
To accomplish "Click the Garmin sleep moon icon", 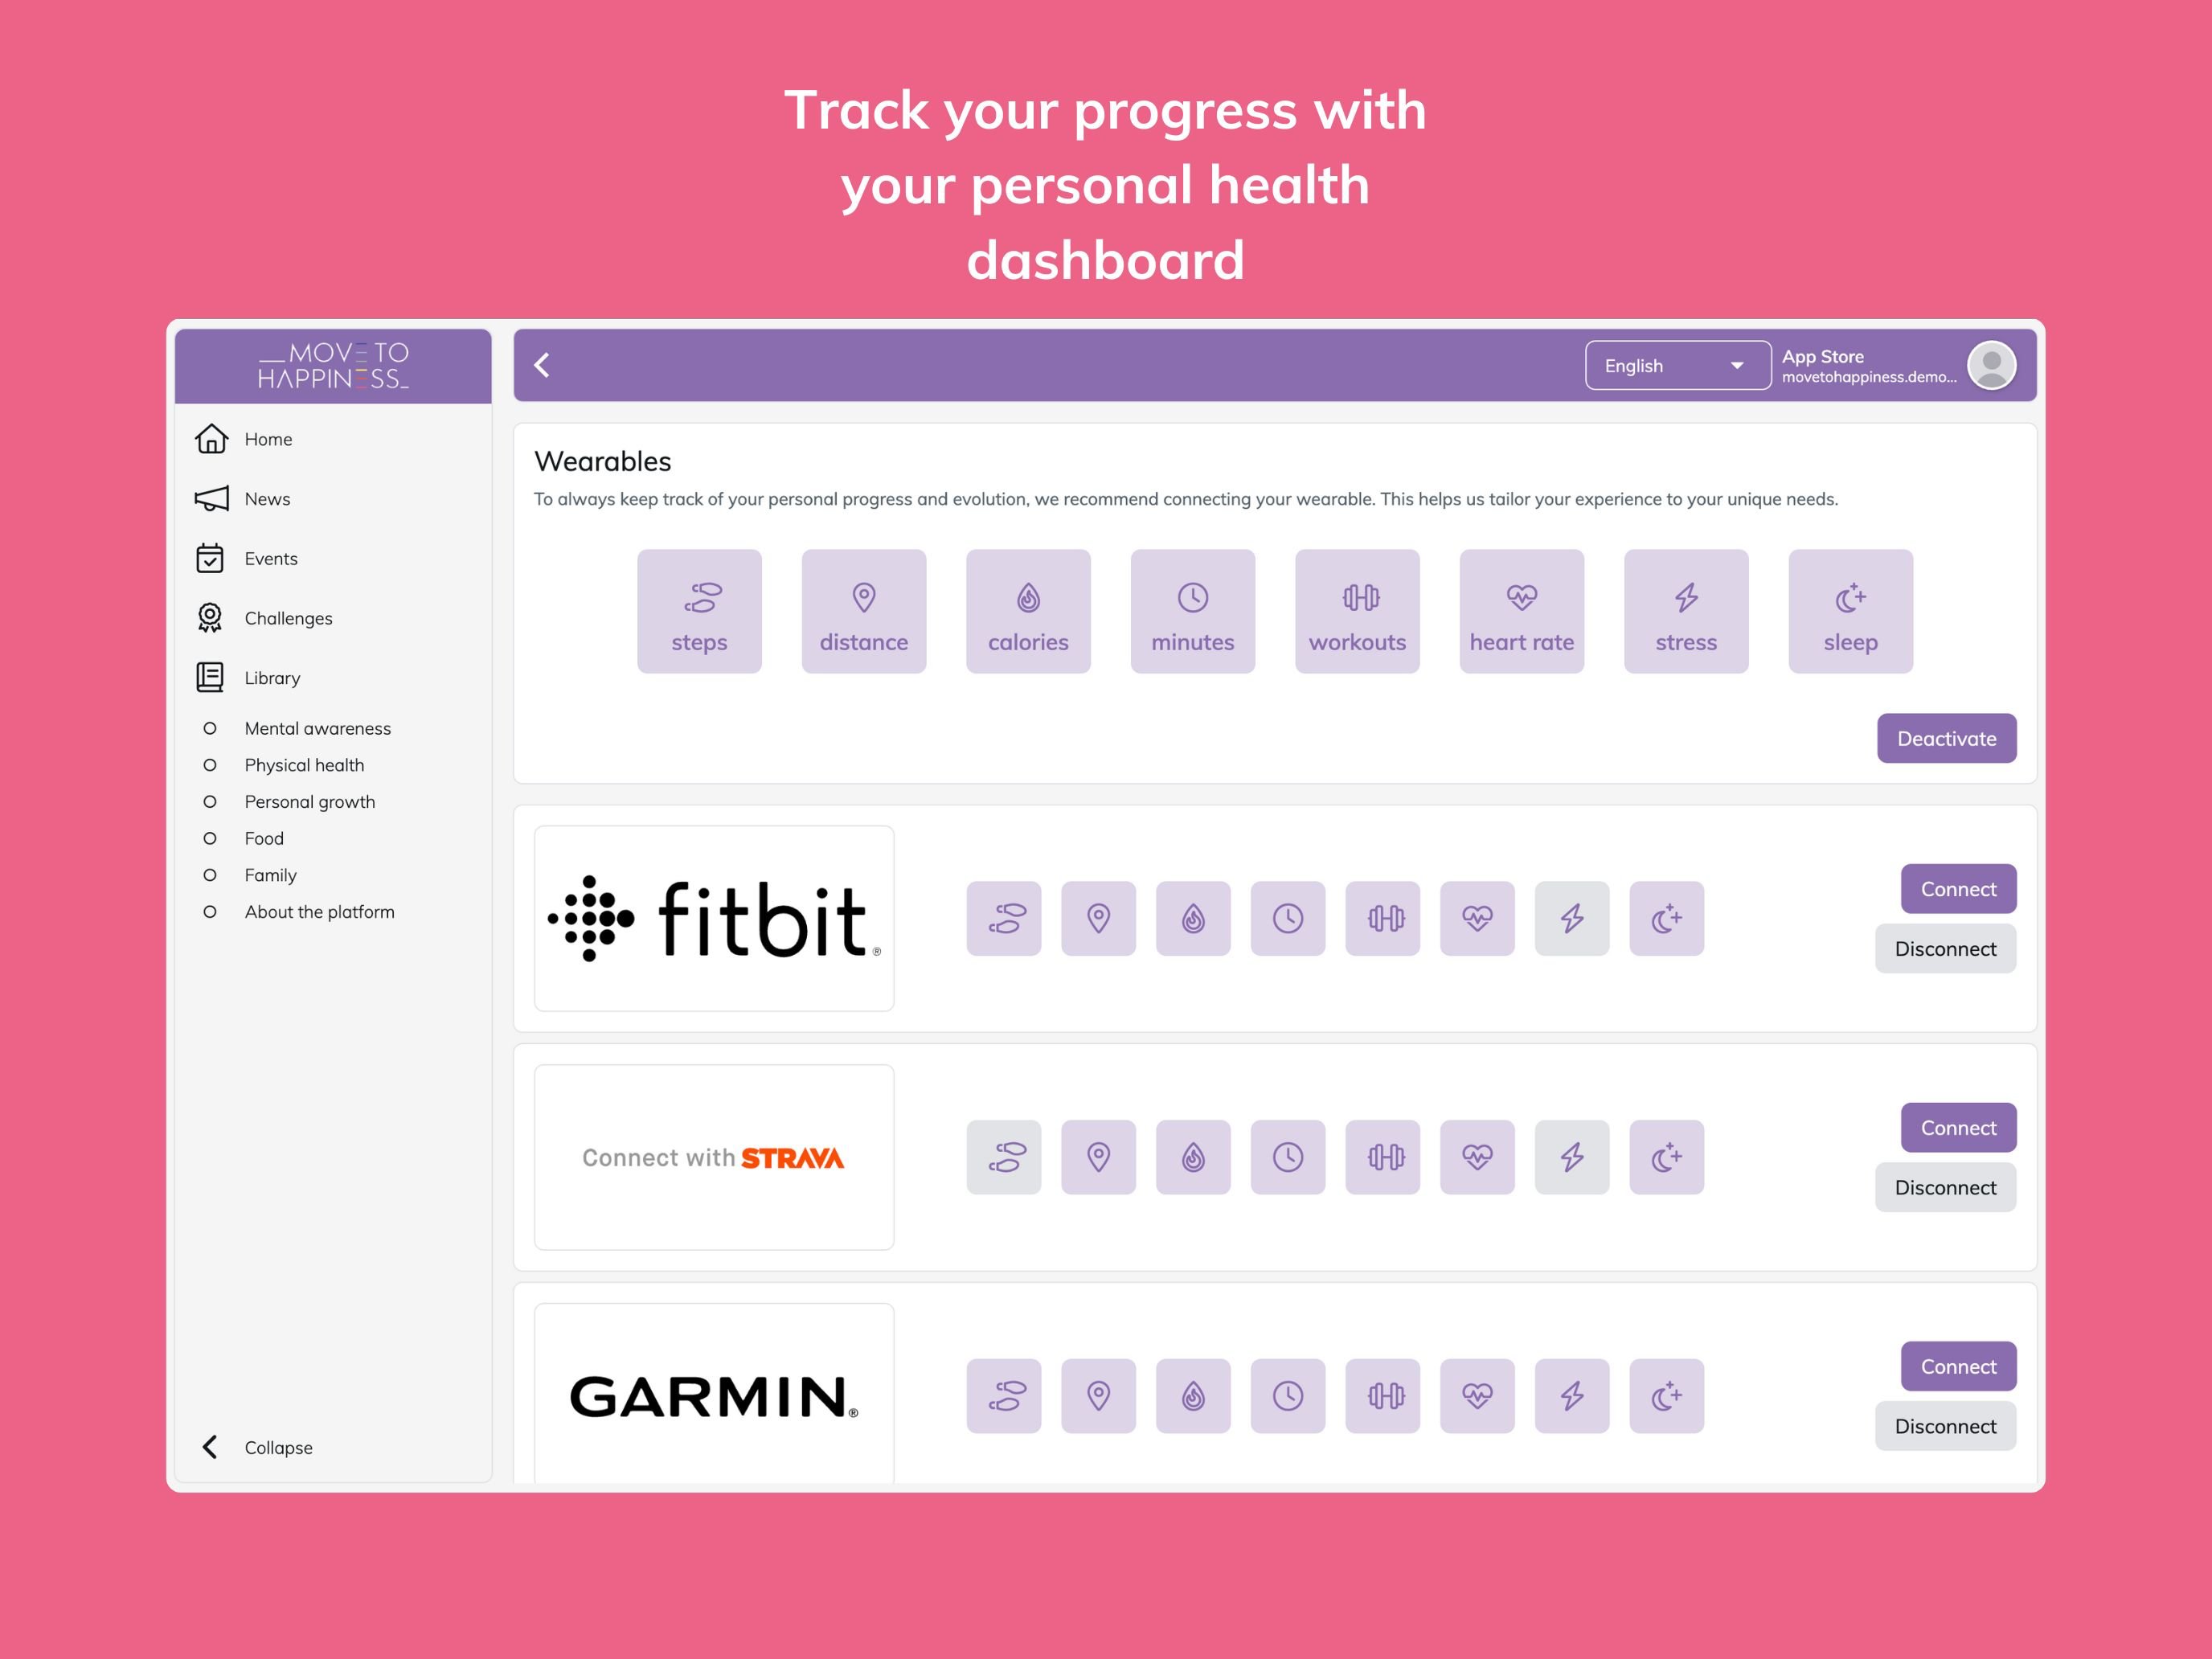I will pos(1667,1396).
